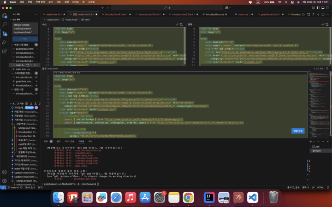Open the Source Control view icon
This screenshot has width=332, height=207.
[x=5, y=34]
